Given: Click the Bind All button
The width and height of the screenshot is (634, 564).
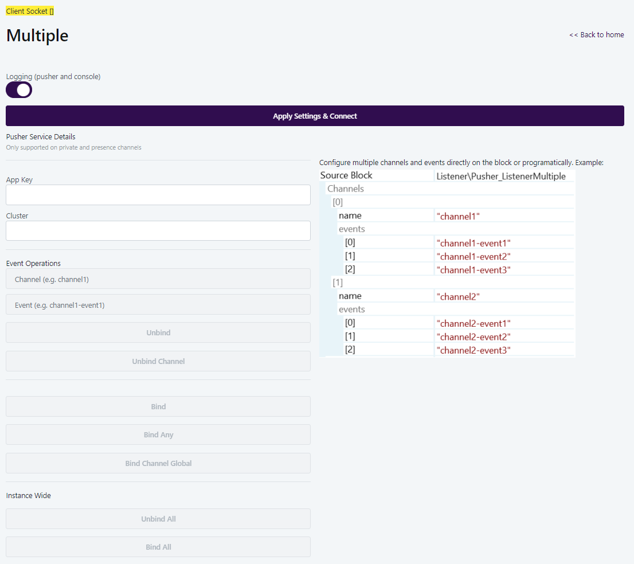Looking at the screenshot, I should click(x=158, y=546).
